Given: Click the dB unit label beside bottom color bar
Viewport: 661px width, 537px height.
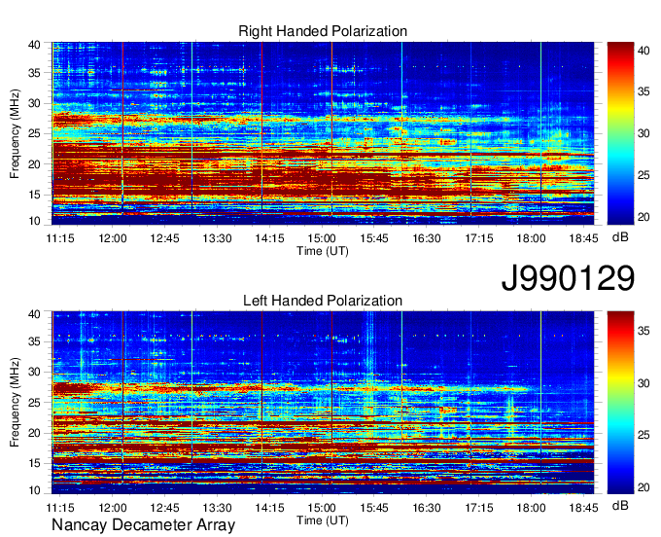Looking at the screenshot, I should 620,506.
